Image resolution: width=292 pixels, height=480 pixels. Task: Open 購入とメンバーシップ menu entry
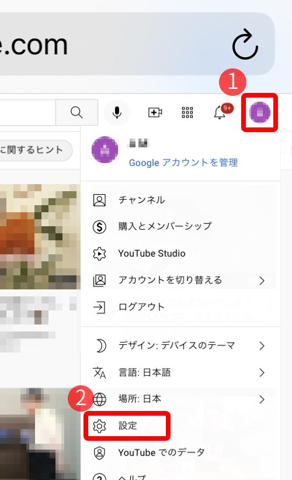pyautogui.click(x=180, y=226)
